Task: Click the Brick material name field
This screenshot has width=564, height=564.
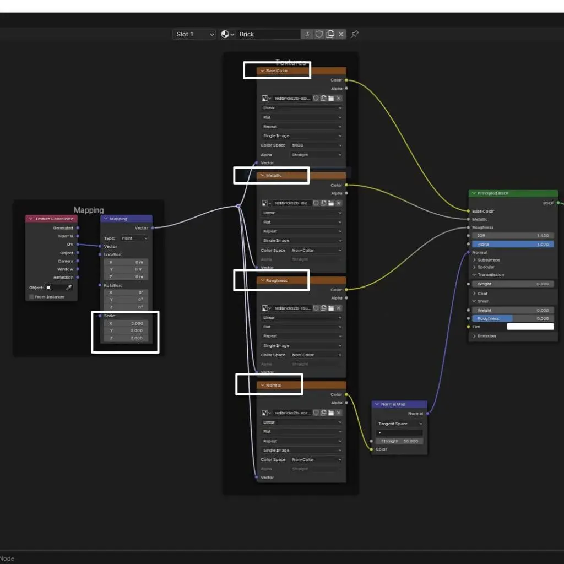Action: [x=269, y=34]
